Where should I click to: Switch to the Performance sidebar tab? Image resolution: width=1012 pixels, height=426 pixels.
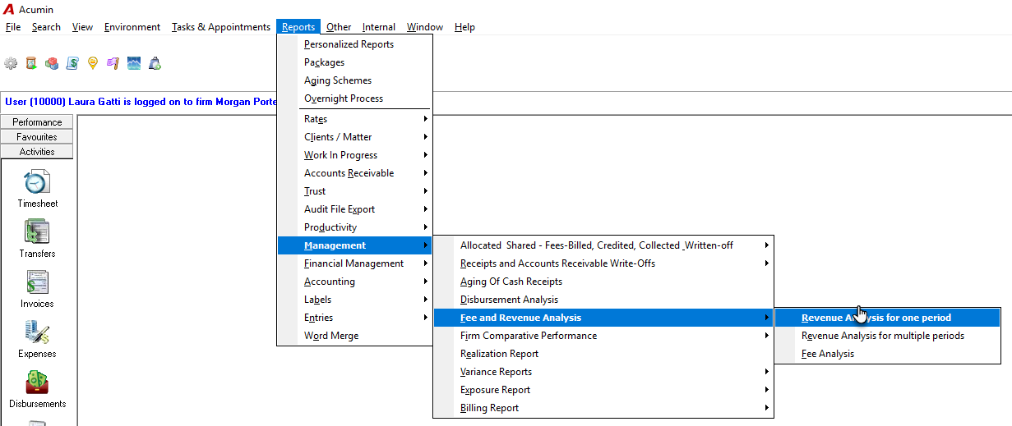coord(37,122)
